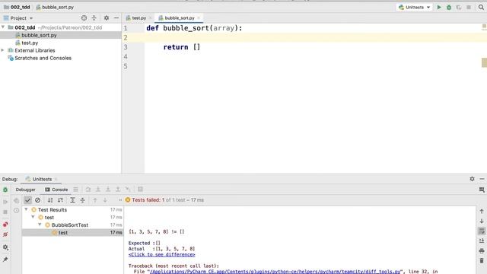The width and height of the screenshot is (487, 274).
Task: Toggle Show Ignored tests button
Action: (x=37, y=200)
